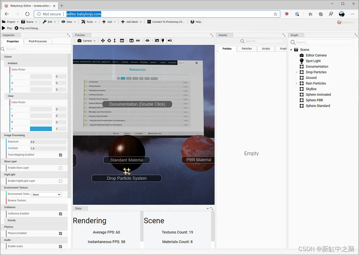359x255 pixels.
Task: Select the Documentation node in graph
Action: 317,66
